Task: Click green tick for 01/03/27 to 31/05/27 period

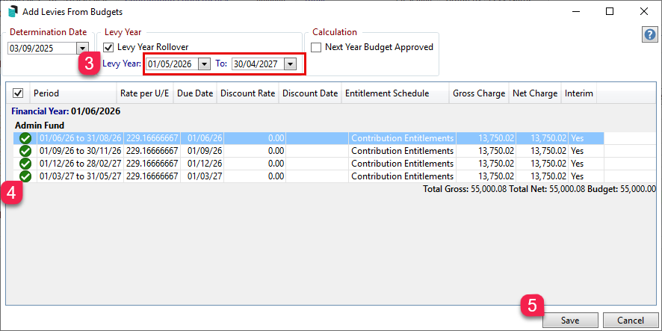Action: coord(25,176)
